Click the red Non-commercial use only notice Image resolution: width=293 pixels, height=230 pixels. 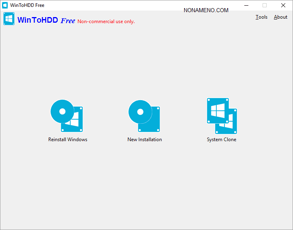[x=106, y=21]
